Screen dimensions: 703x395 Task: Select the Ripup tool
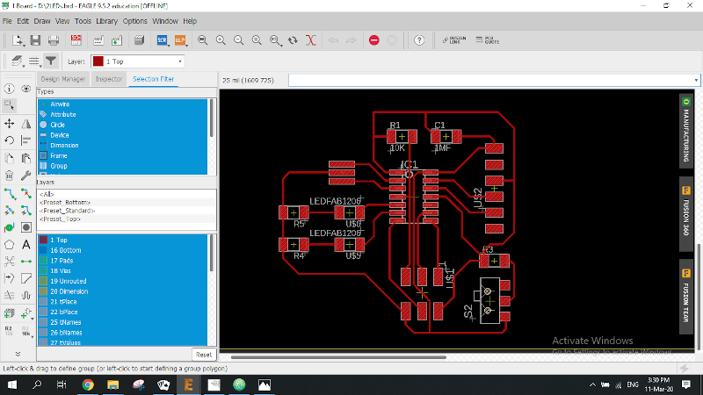pyautogui.click(x=26, y=193)
